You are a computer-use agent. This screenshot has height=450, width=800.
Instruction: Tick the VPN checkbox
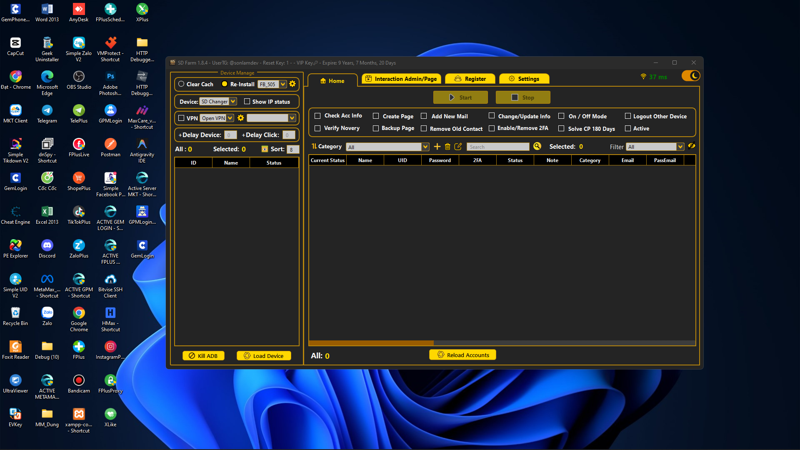[x=181, y=118]
